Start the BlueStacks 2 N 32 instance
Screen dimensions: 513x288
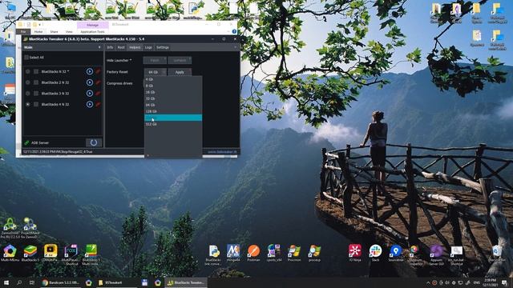tap(90, 82)
